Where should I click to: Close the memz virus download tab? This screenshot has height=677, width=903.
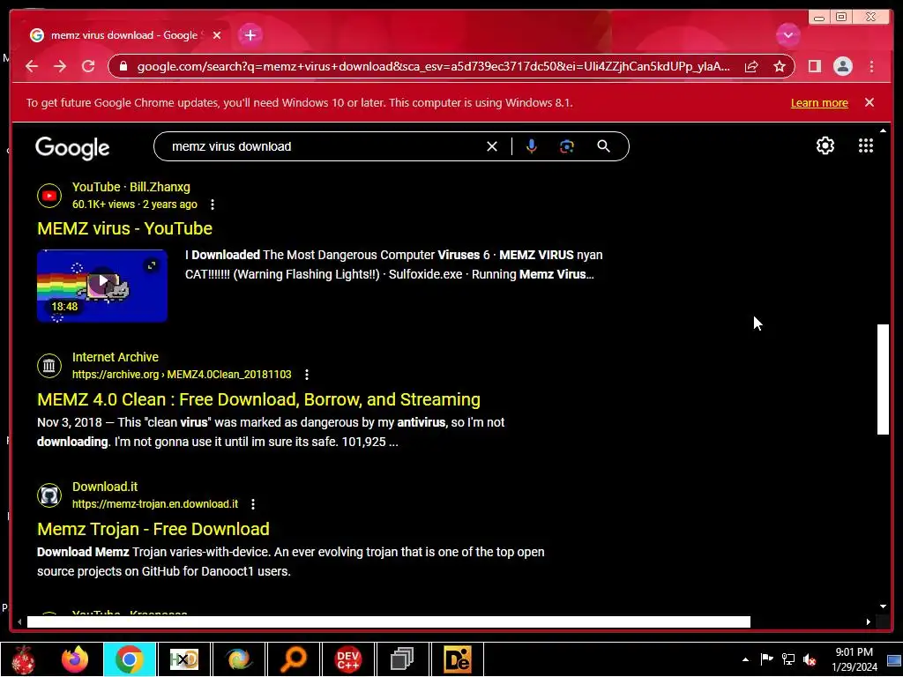(217, 35)
